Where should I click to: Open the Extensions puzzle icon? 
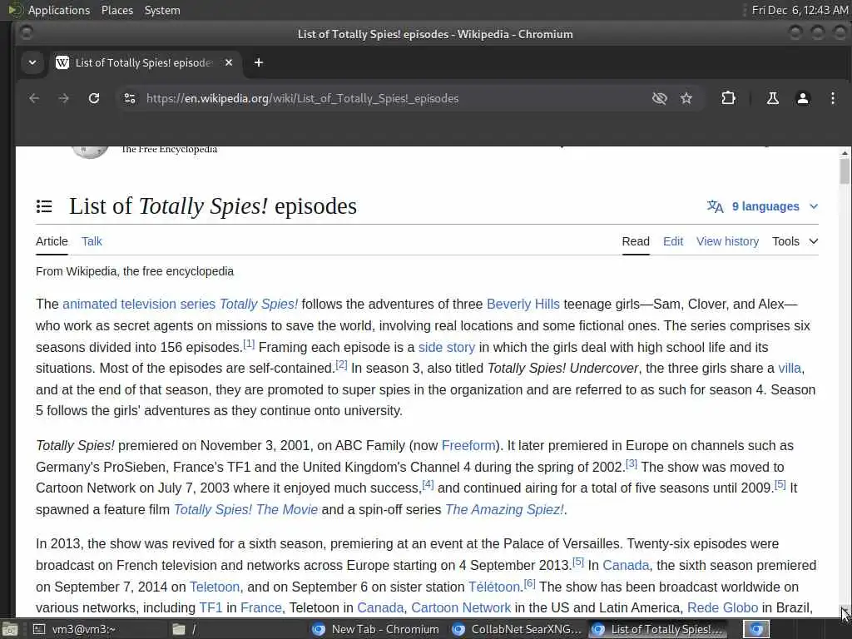(x=728, y=98)
